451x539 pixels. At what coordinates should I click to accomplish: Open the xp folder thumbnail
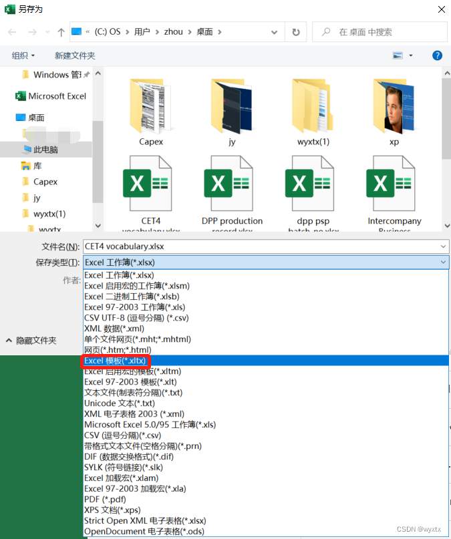tap(394, 112)
